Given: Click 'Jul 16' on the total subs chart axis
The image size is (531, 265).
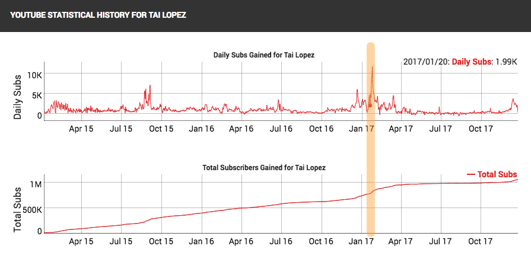Looking at the screenshot, I should (281, 242).
